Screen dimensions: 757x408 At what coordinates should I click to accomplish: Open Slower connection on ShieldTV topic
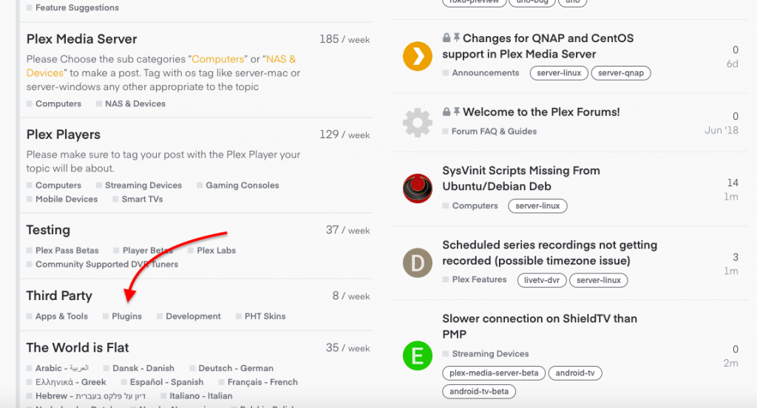click(x=540, y=327)
